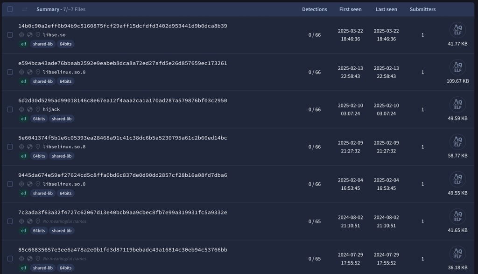Sort by the Submitters column header
Image resolution: width=478 pixels, height=274 pixels.
pos(422,9)
